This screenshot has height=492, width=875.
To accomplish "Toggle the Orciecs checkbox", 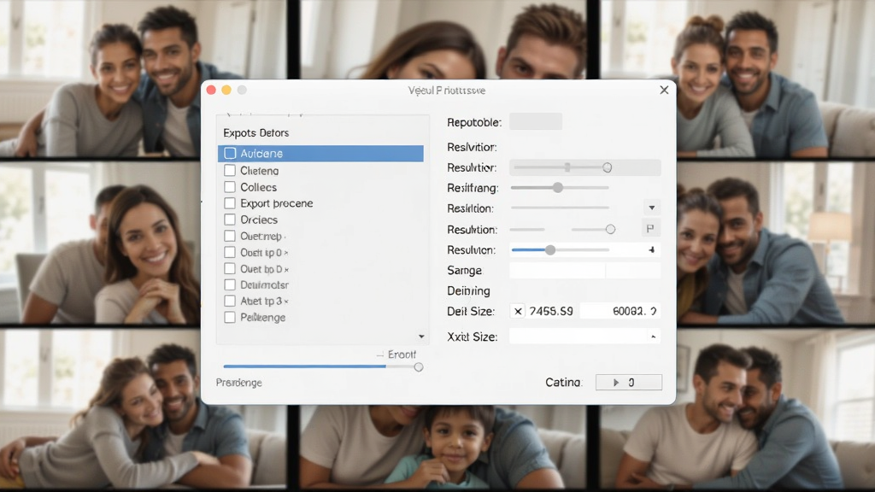I will click(x=230, y=220).
